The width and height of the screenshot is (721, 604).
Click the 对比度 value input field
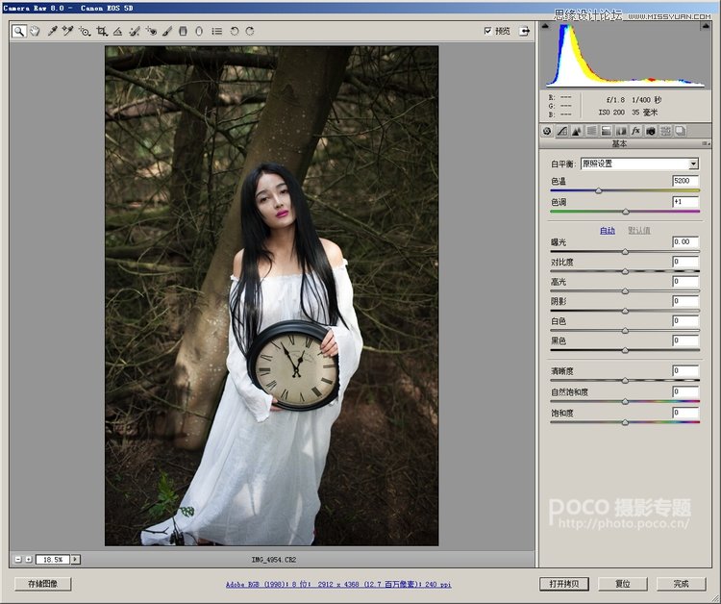(685, 262)
